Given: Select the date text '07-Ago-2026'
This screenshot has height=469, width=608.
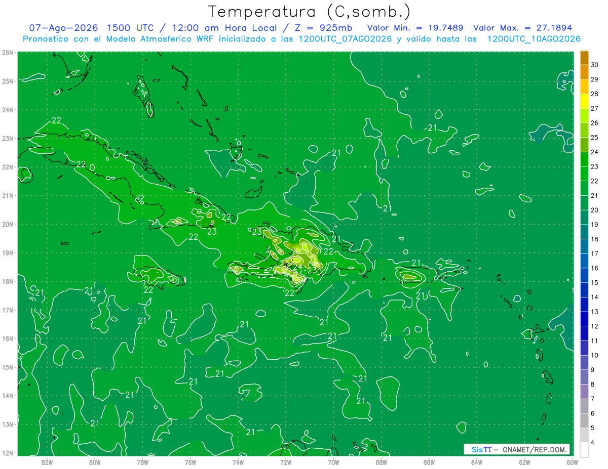Looking at the screenshot, I should pyautogui.click(x=63, y=28).
